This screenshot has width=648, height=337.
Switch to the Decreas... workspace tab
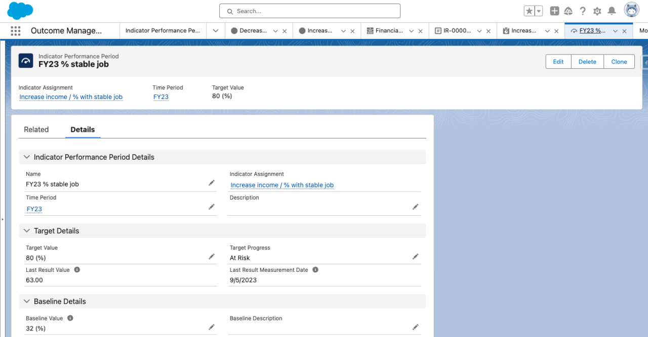[x=249, y=31]
